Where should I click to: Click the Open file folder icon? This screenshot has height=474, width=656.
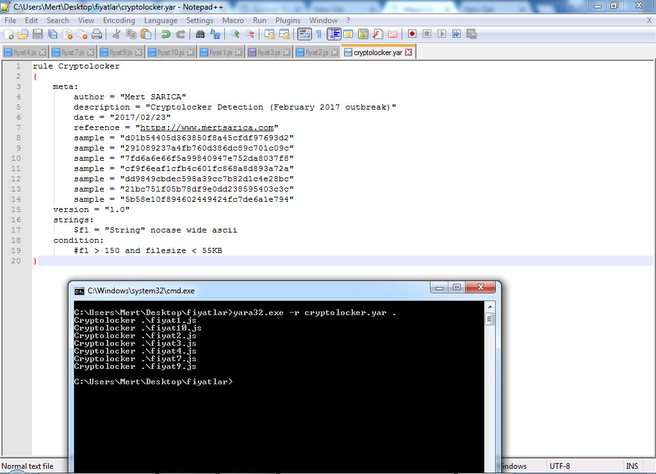pos(23,35)
